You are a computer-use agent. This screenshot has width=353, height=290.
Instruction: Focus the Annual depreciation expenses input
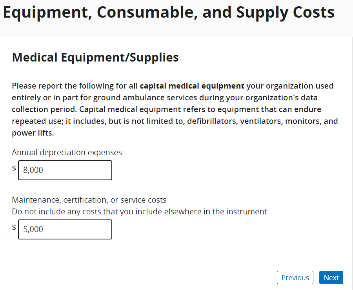65,170
